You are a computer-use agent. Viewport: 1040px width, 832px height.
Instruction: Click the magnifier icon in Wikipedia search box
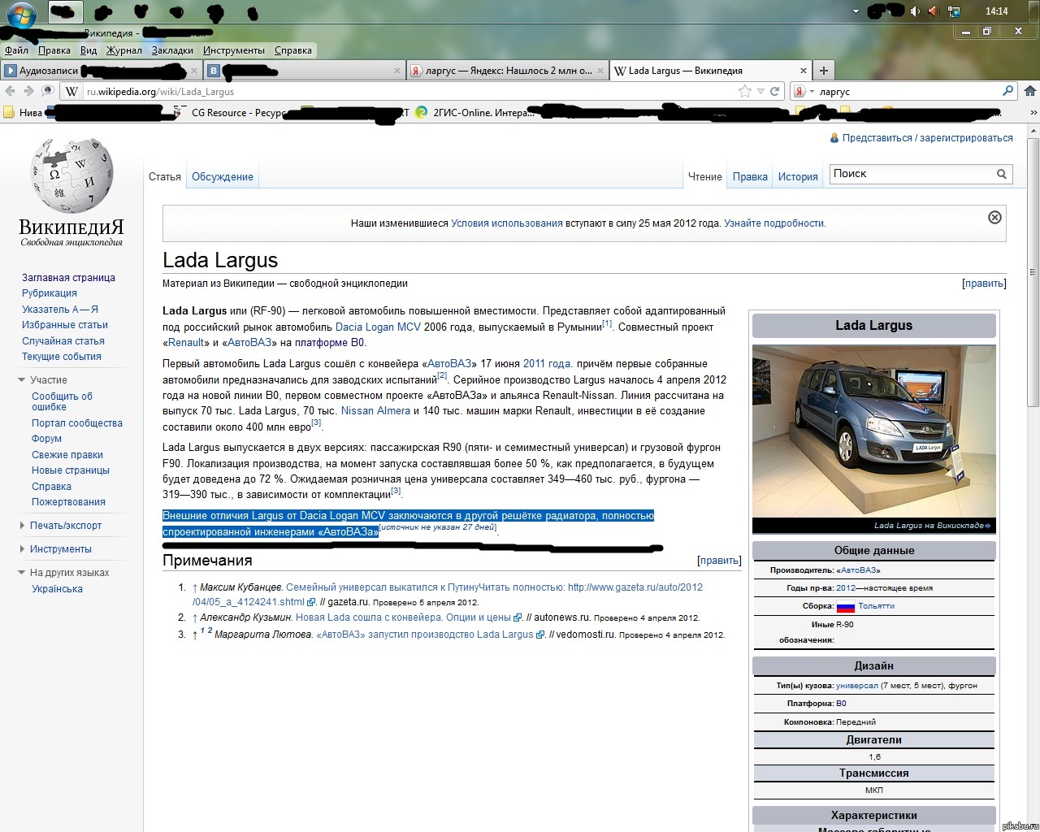[1002, 174]
